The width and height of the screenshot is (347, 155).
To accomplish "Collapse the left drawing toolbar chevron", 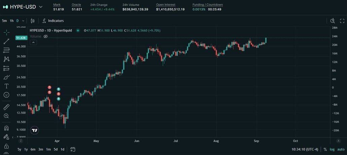I will (13, 137).
